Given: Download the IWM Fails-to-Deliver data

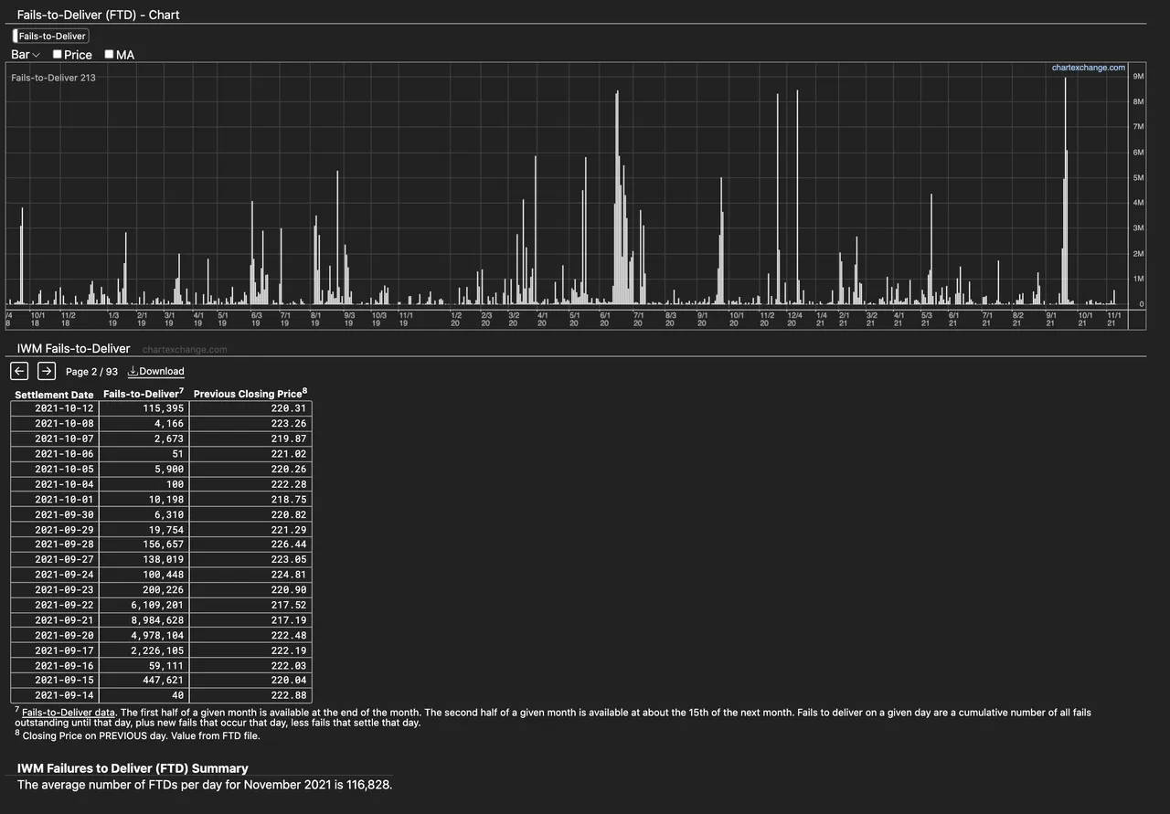Looking at the screenshot, I should [155, 371].
